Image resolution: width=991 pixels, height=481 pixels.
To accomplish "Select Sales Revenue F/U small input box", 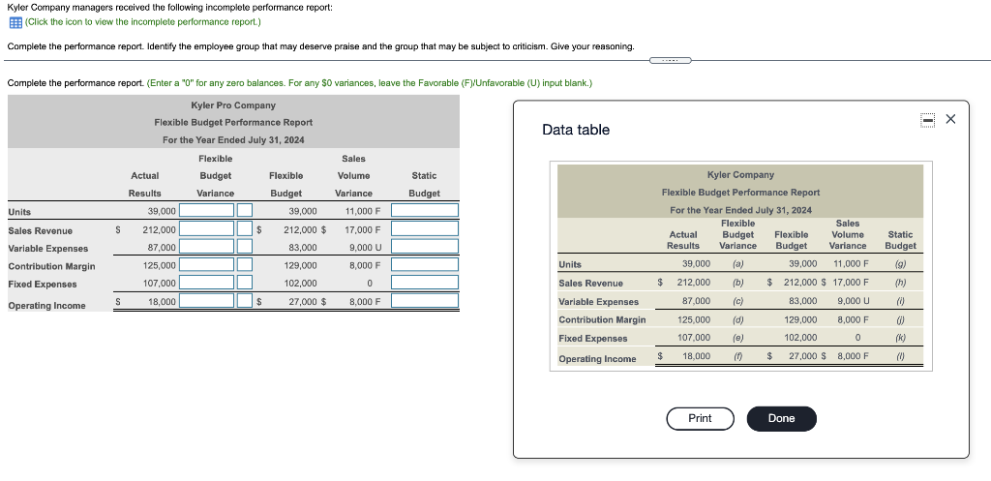I will [x=245, y=228].
